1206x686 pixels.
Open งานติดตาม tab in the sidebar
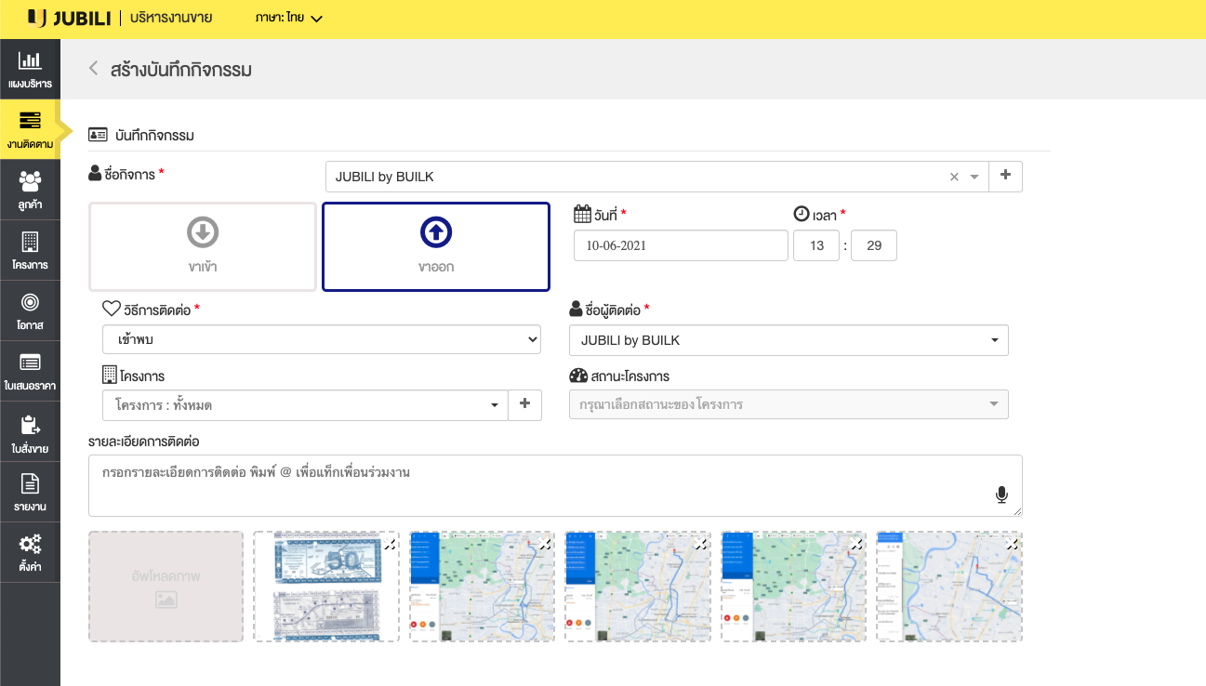pyautogui.click(x=30, y=130)
